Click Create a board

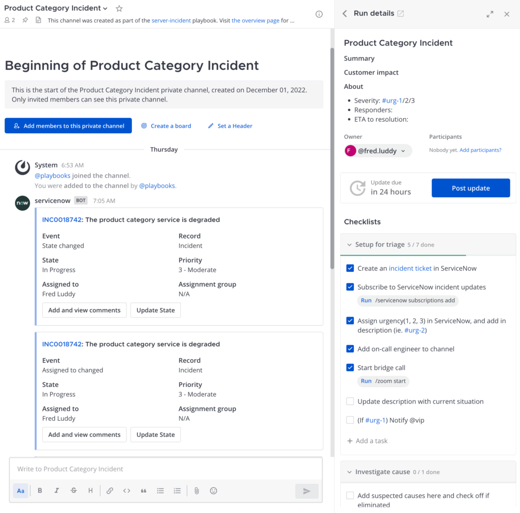[166, 126]
